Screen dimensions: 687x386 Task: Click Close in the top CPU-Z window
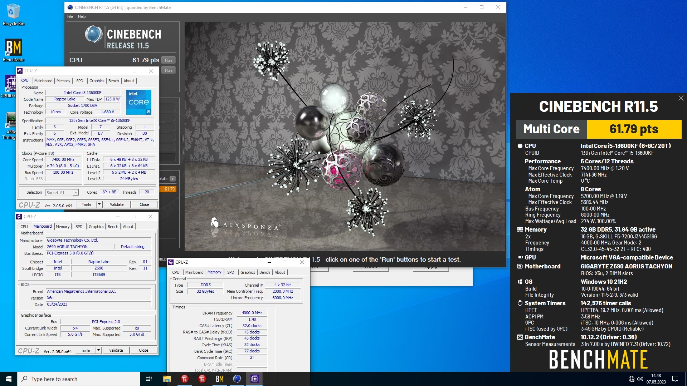pyautogui.click(x=144, y=204)
